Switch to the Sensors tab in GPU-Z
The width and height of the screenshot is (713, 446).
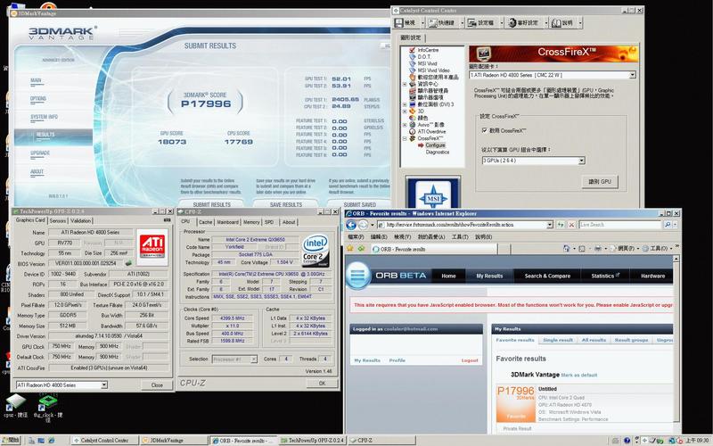pyautogui.click(x=58, y=220)
